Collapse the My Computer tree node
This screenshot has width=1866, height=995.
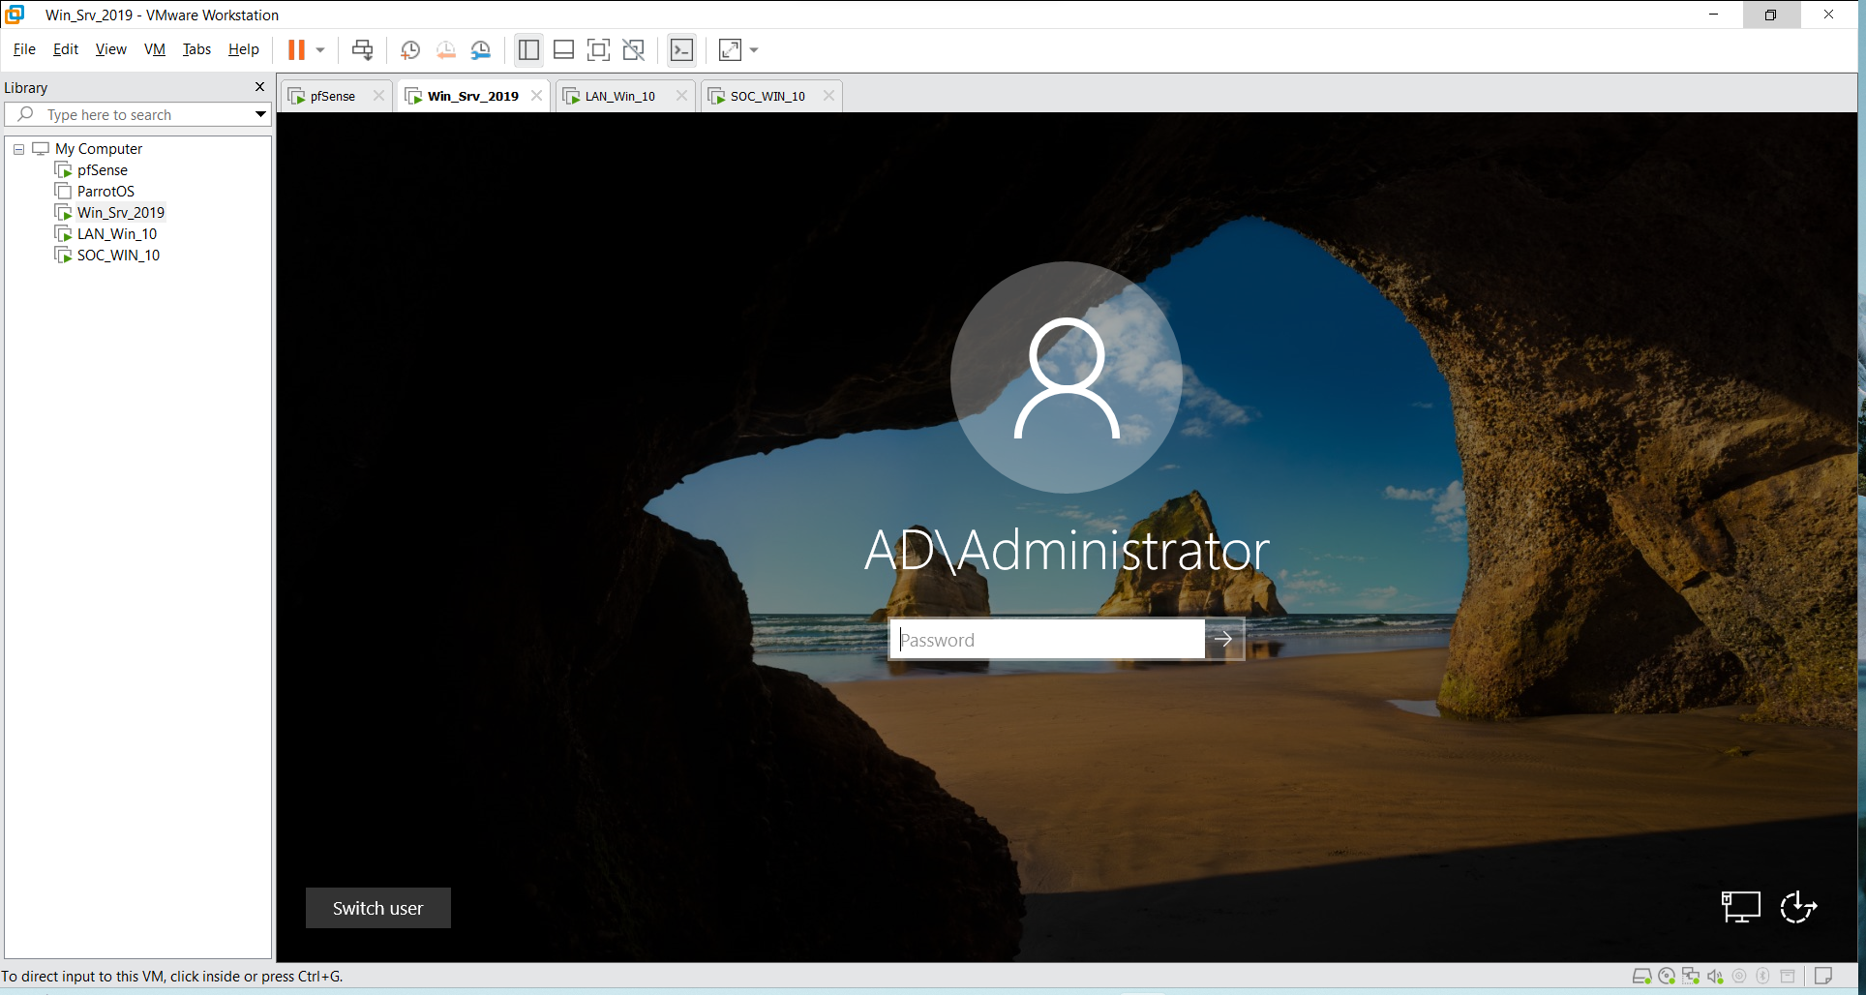point(18,149)
